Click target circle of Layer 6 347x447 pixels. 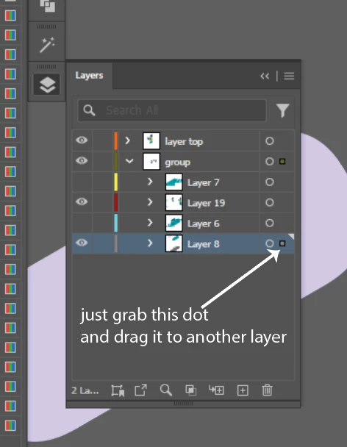click(x=270, y=223)
